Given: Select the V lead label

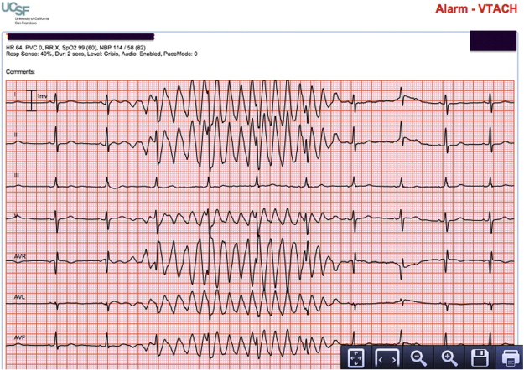Looking at the screenshot, I should (x=16, y=216).
